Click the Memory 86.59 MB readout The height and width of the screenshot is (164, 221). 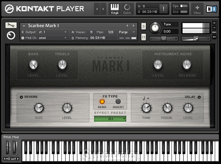[98, 38]
